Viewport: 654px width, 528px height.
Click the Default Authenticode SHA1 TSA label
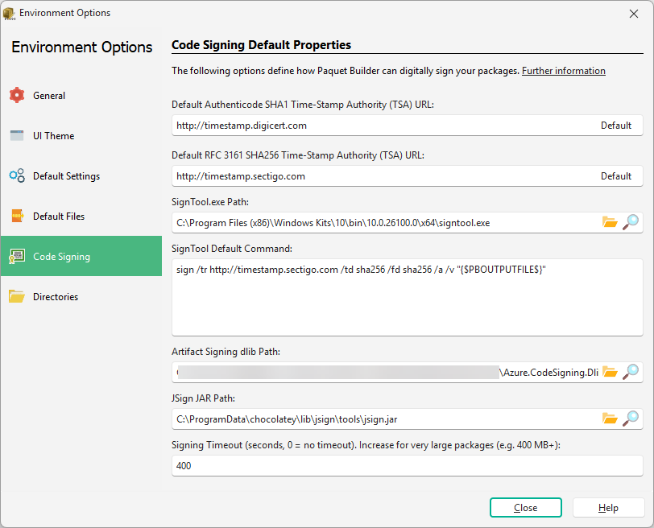[x=303, y=105]
